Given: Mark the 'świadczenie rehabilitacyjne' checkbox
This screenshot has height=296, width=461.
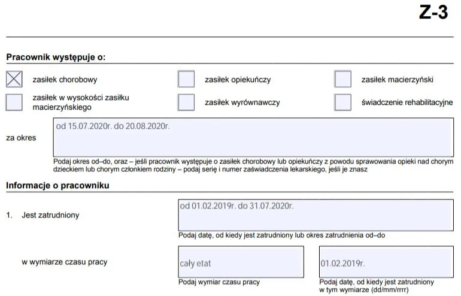Looking at the screenshot, I should pyautogui.click(x=343, y=102).
